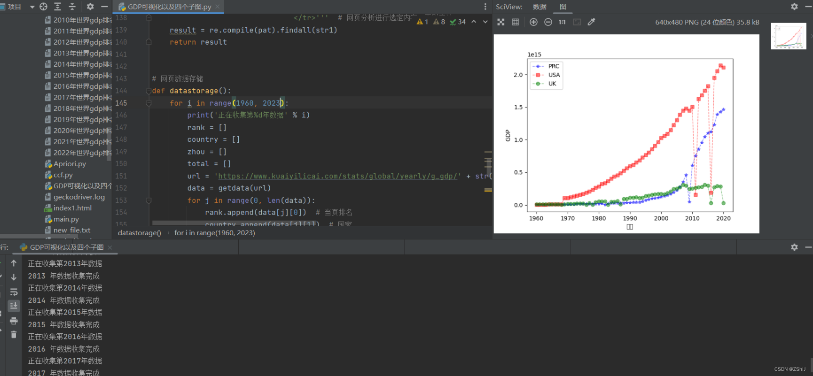Zoom out of the SciView plot
813x376 pixels.
[x=548, y=22]
